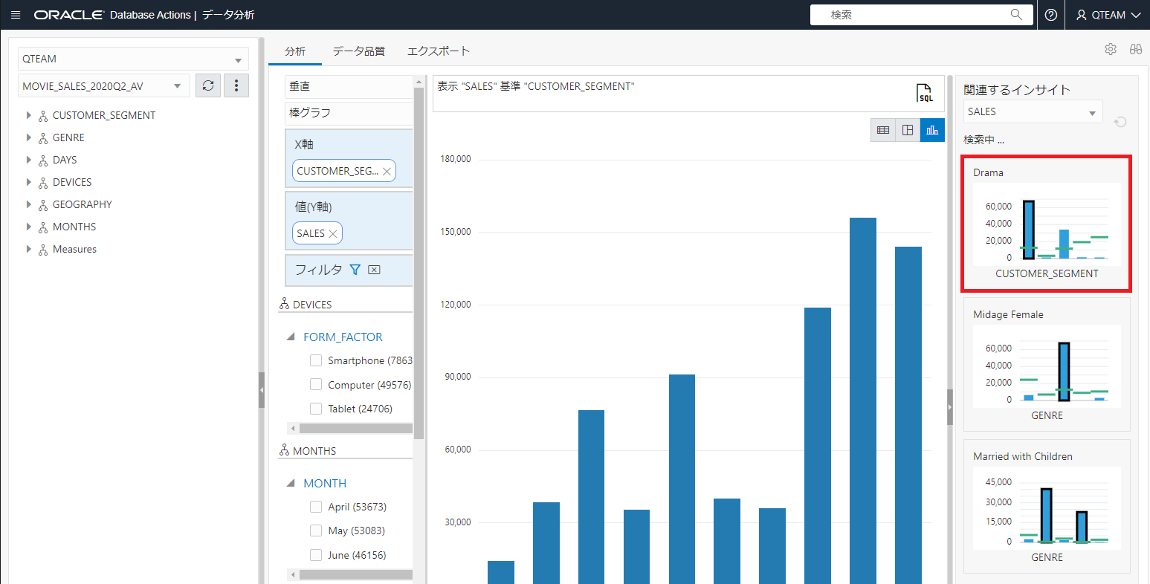The height and width of the screenshot is (584, 1150).
Task: Switch to the データ品質 tab
Action: (358, 51)
